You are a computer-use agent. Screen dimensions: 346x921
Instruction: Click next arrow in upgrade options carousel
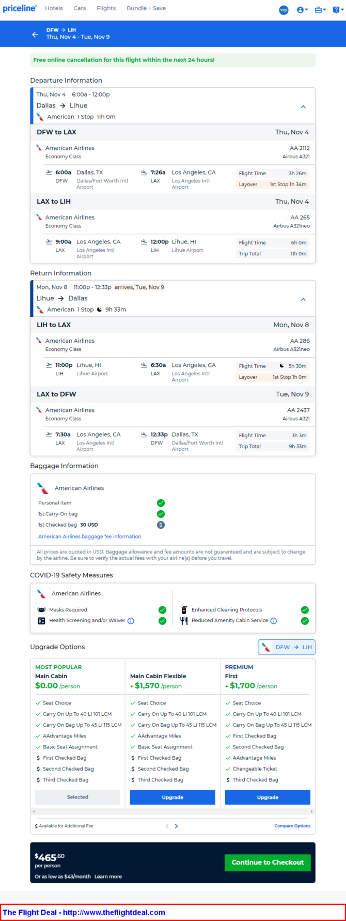pos(176,826)
